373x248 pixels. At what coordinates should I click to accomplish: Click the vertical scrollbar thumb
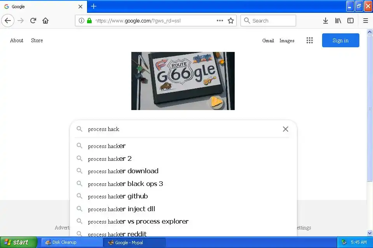pyautogui.click(x=370, y=108)
